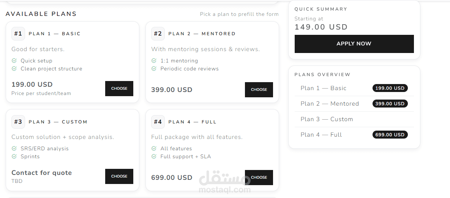Click the 199.00 USD price badge in overview
Screen dimensions: 450x198
[390, 88]
